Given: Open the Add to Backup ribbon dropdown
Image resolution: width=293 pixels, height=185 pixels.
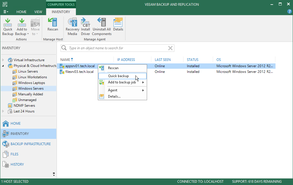Looking at the screenshot, I should coord(22,27).
